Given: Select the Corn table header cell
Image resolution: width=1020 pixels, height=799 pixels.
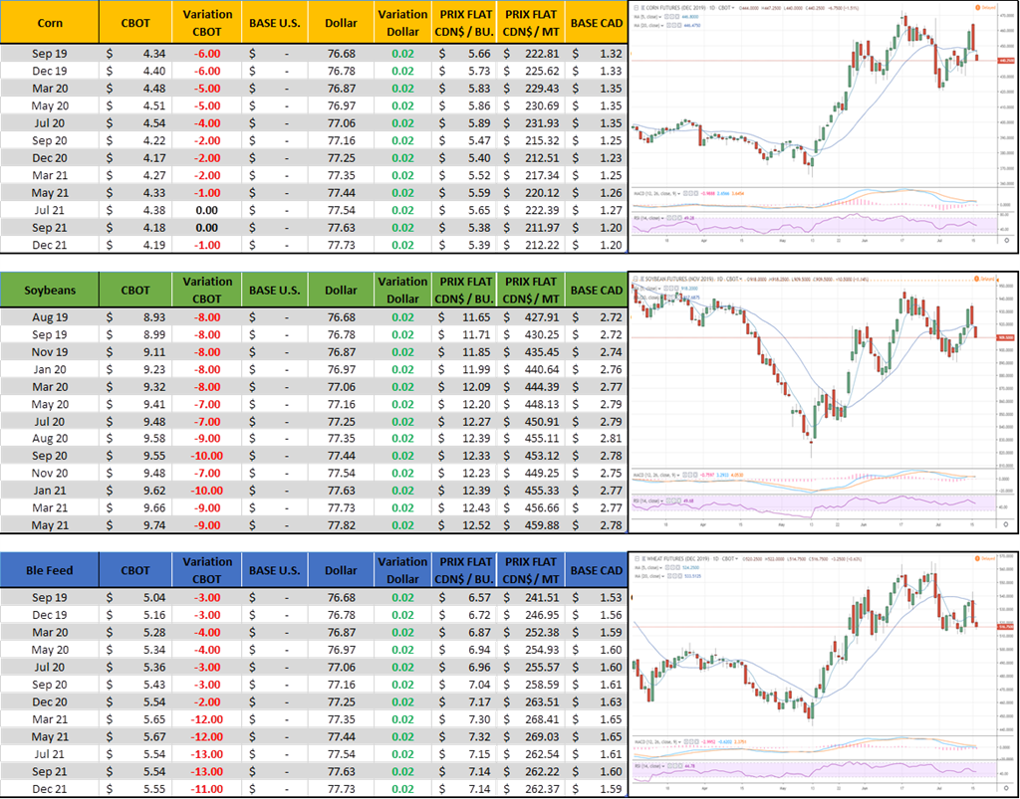Looking at the screenshot, I should (x=50, y=22).
